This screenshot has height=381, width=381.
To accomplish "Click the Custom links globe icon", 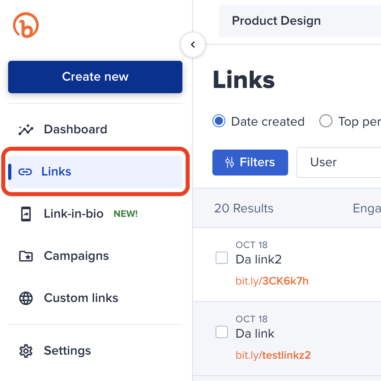I will pyautogui.click(x=26, y=298).
